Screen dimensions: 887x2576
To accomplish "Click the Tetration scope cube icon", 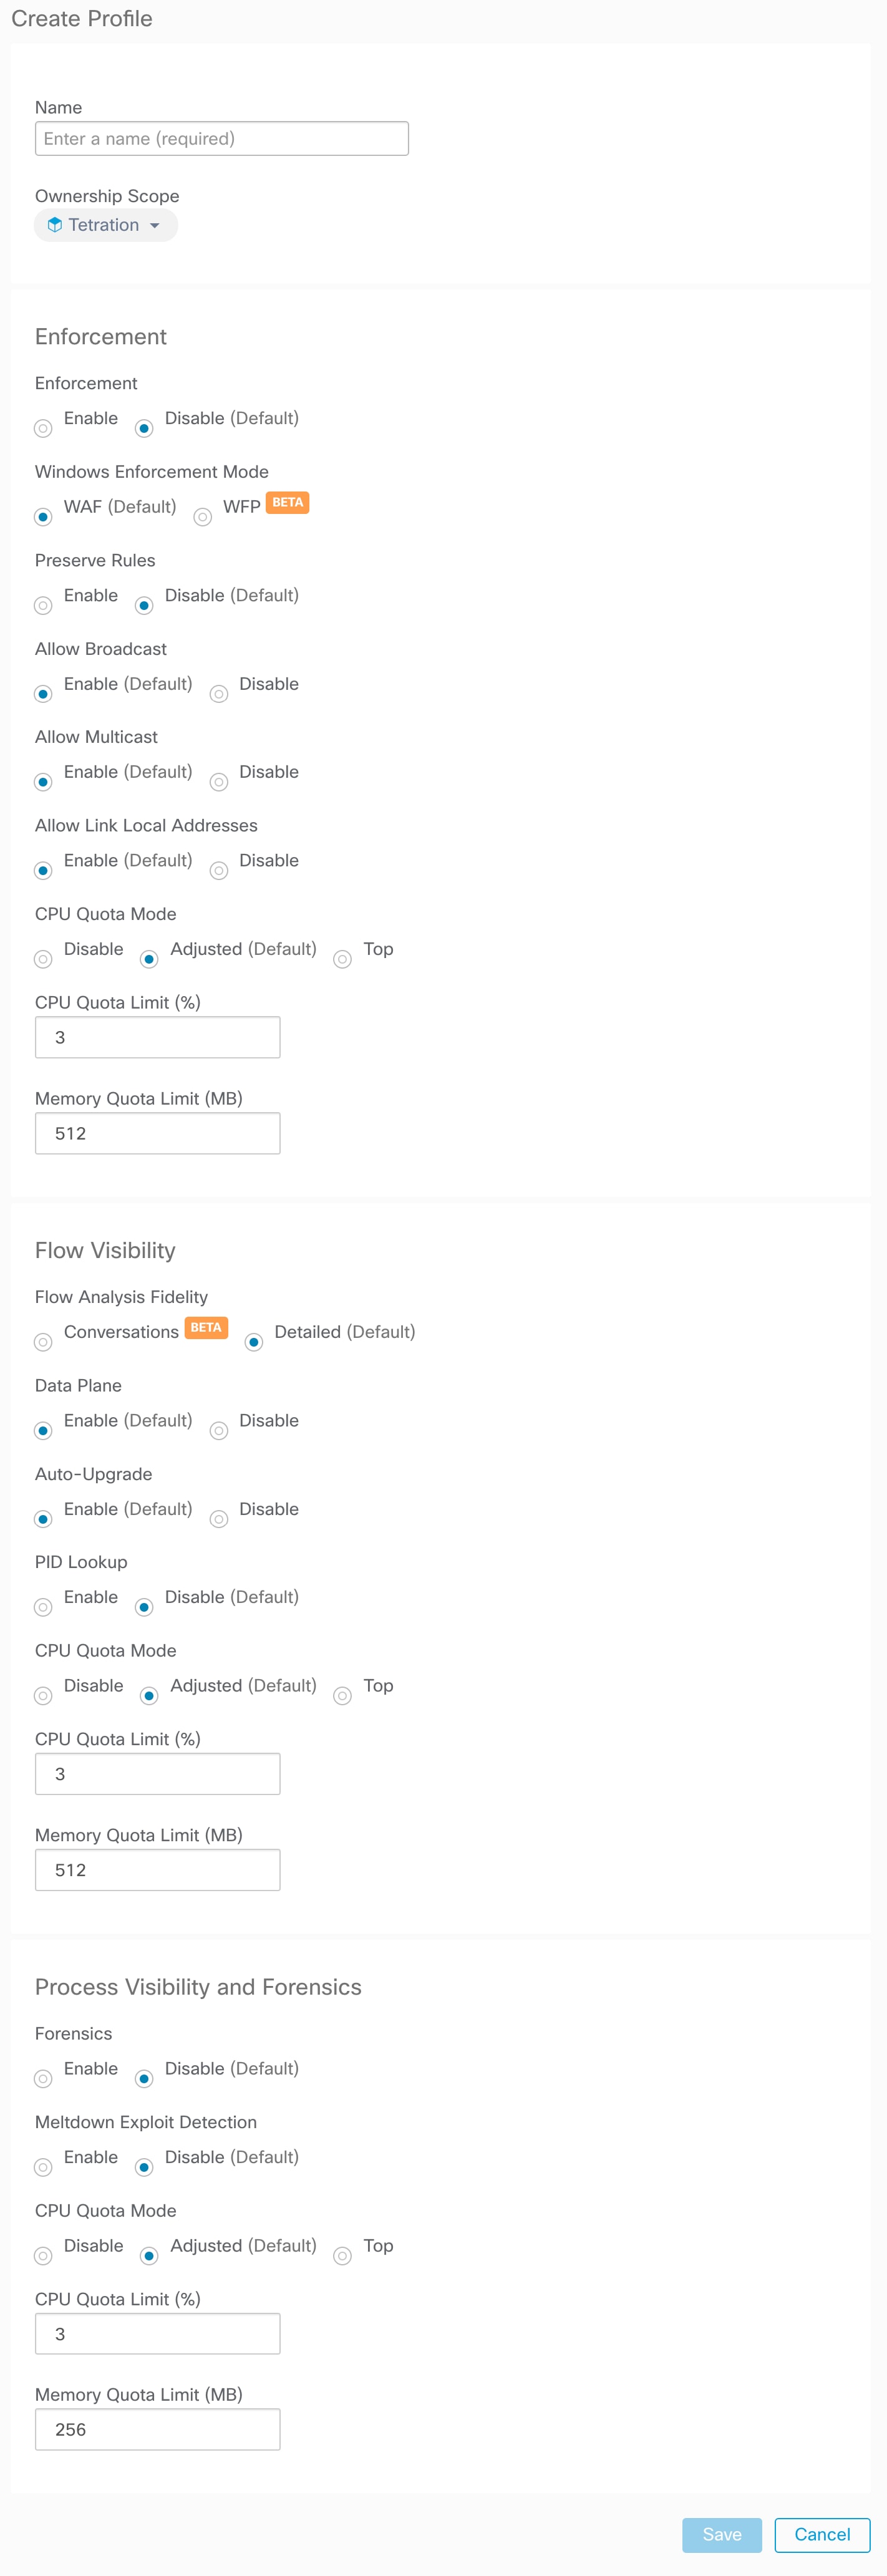I will [55, 225].
